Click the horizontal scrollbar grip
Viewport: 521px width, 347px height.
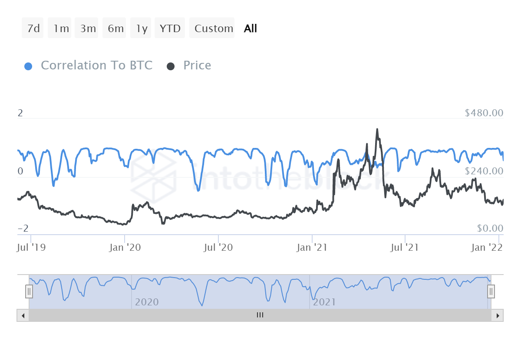point(260,315)
